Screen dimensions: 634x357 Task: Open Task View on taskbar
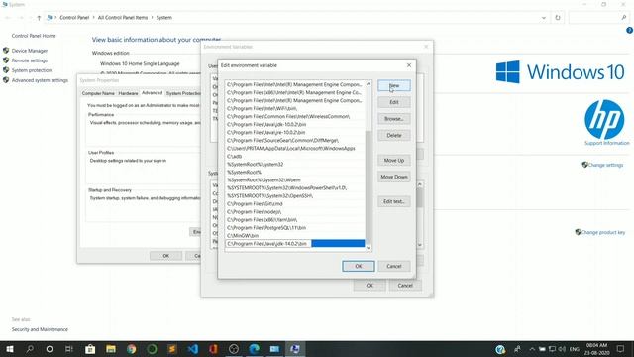tap(69, 349)
